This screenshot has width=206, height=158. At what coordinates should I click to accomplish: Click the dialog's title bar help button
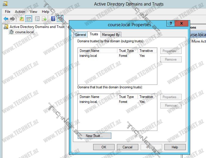(171, 24)
